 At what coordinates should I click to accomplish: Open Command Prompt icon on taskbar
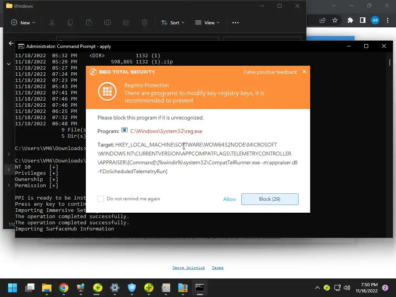click(x=200, y=288)
